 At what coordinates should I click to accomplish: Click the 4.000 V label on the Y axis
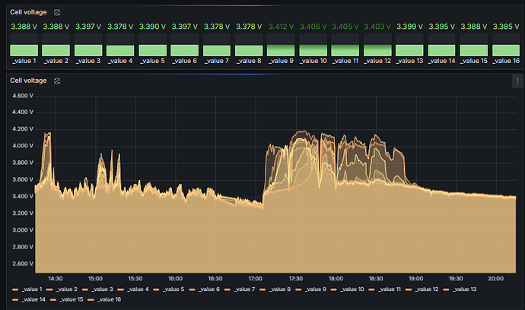tap(23, 146)
